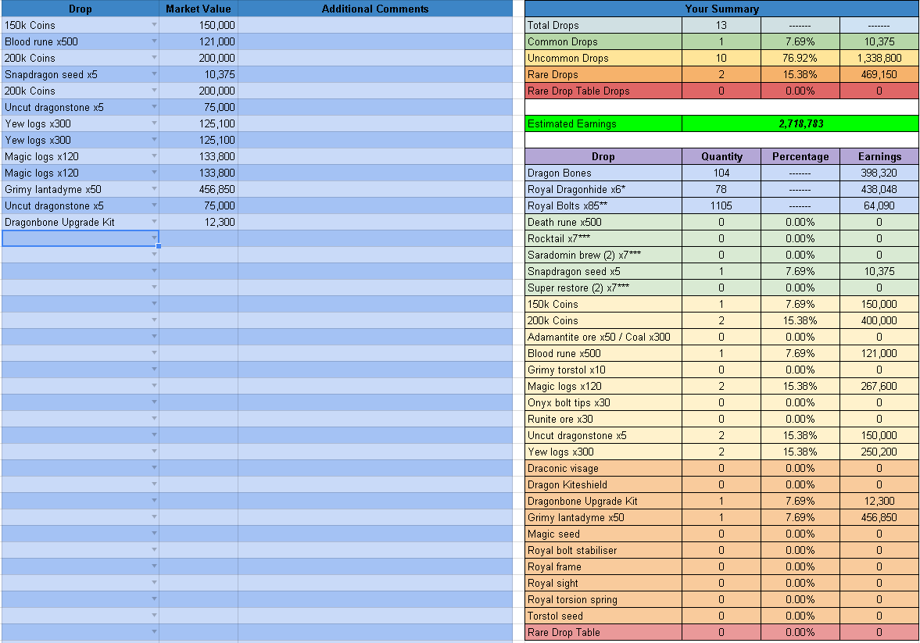Select the Estimated Earnings value cell
The height and width of the screenshot is (643, 920).
pyautogui.click(x=800, y=123)
